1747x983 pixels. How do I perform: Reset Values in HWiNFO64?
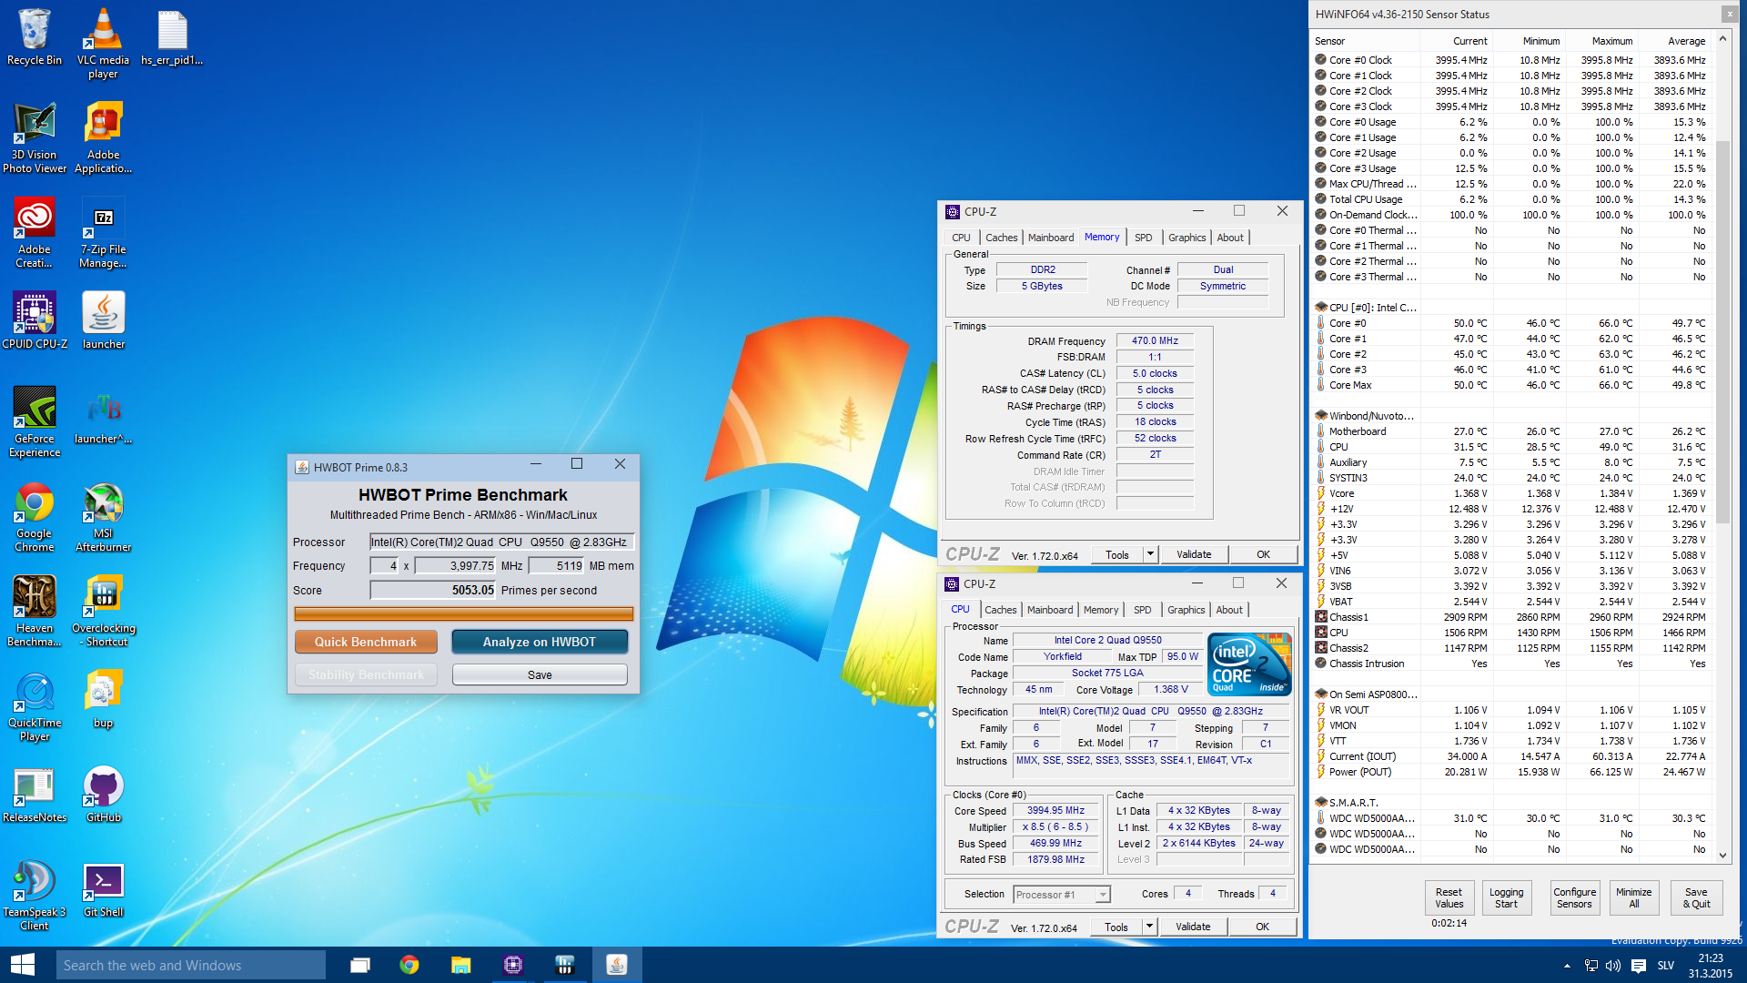click(1449, 897)
